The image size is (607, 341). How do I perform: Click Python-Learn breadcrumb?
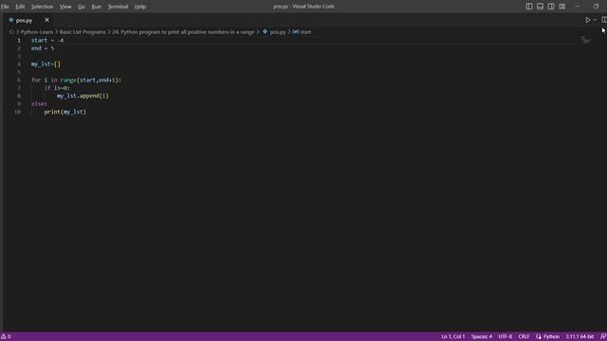(x=37, y=32)
